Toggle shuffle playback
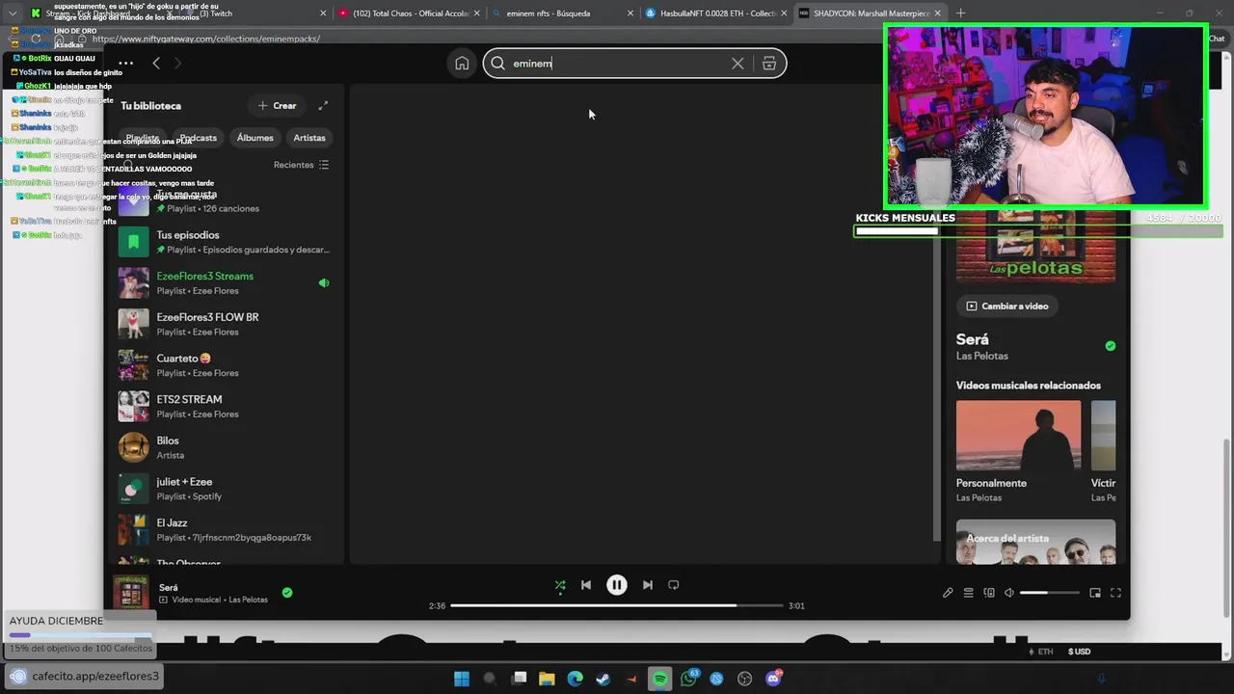Screen dimensions: 1234x694 pyautogui.click(x=560, y=585)
